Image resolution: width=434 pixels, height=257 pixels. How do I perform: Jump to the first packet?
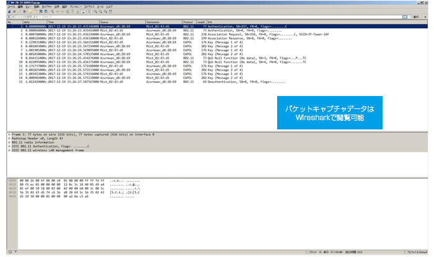coord(73,12)
